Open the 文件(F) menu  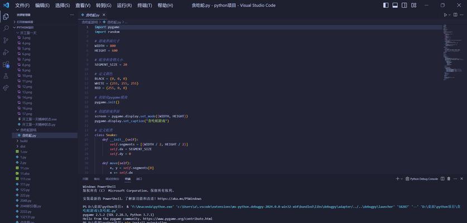click(22, 6)
